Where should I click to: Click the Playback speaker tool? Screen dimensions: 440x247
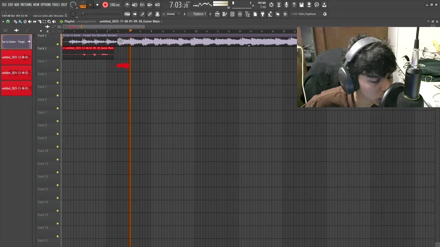54,22
